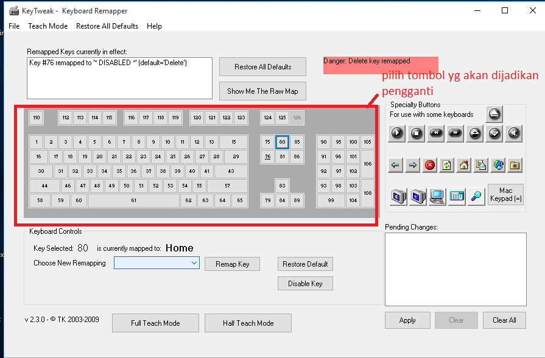This screenshot has width=545, height=358.
Task: Select key 65 on the keyboard map
Action: coord(240,200)
